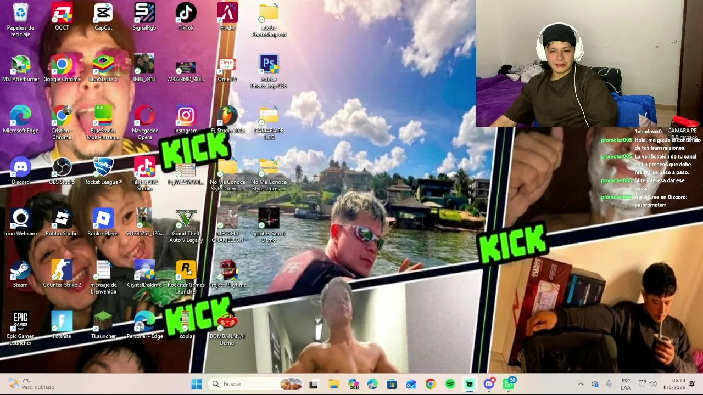Viewport: 703px width, 395px height.
Task: Expand the hidden system tray icons chevron
Action: coord(581,384)
